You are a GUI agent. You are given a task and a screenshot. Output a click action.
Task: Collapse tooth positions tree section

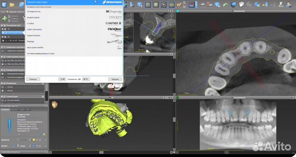[x=2, y=25]
